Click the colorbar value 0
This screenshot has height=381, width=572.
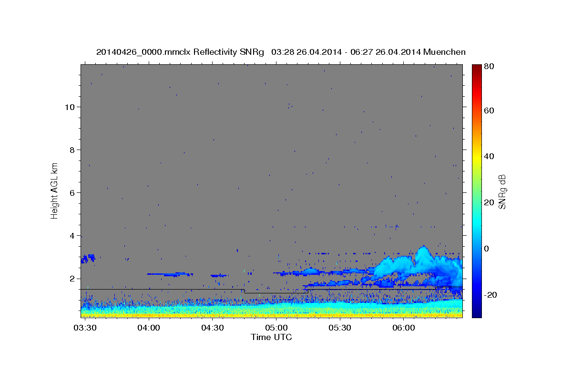[x=487, y=249]
